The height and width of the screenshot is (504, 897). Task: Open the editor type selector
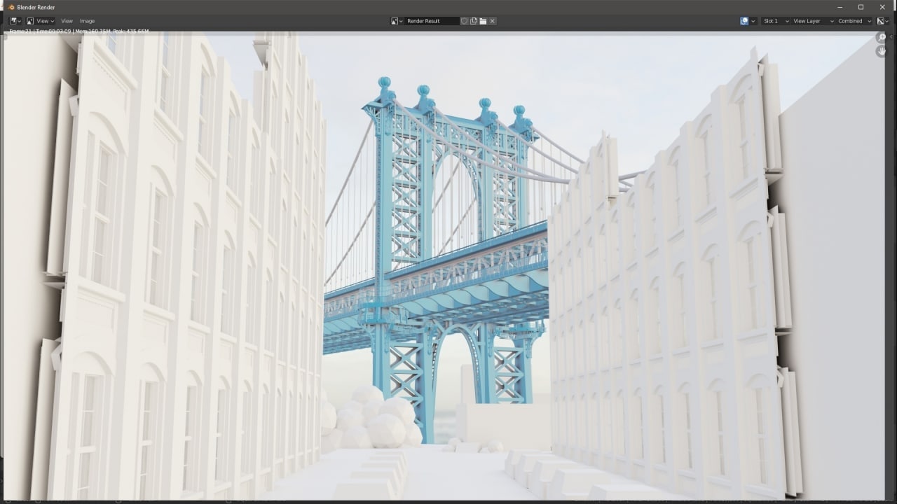pos(15,21)
